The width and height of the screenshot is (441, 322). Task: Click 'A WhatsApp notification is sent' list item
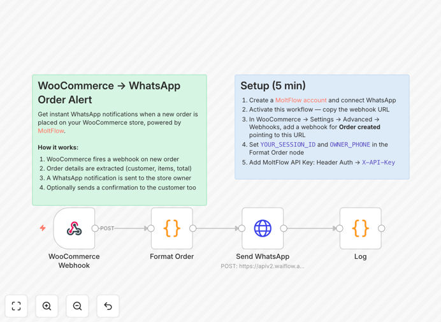click(119, 178)
